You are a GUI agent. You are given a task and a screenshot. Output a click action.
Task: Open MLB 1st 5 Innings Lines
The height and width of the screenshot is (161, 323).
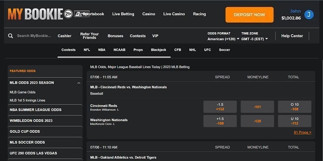(27, 100)
